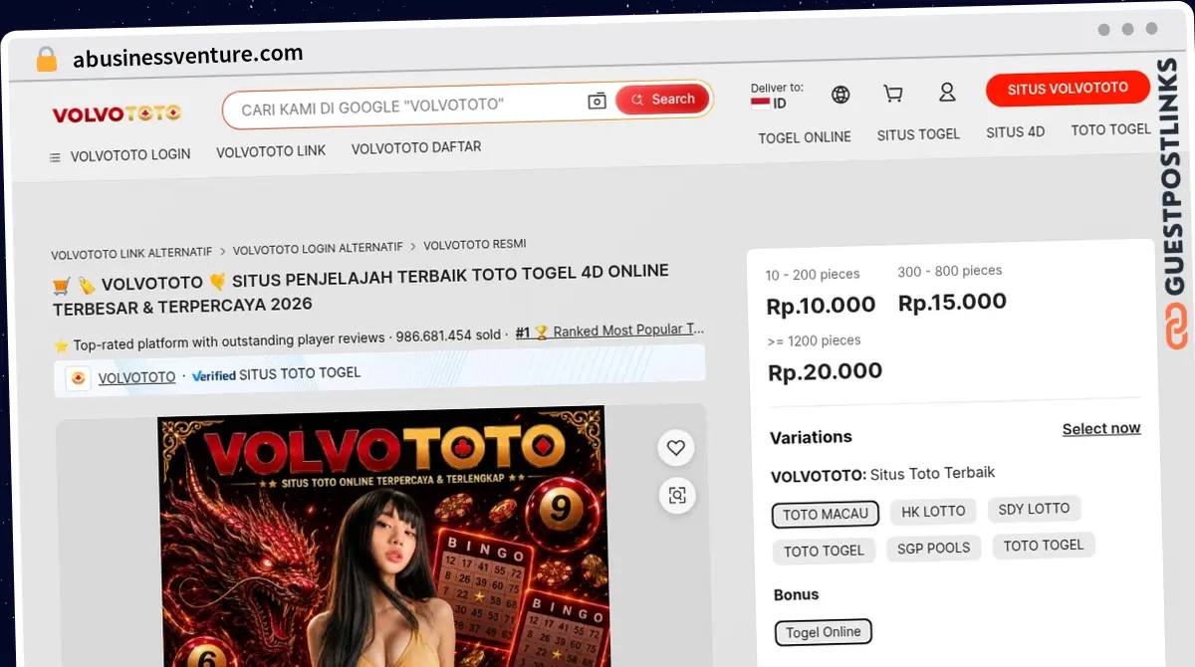Click the Indonesia flag under Deliver to
The width and height of the screenshot is (1195, 667).
click(x=760, y=103)
